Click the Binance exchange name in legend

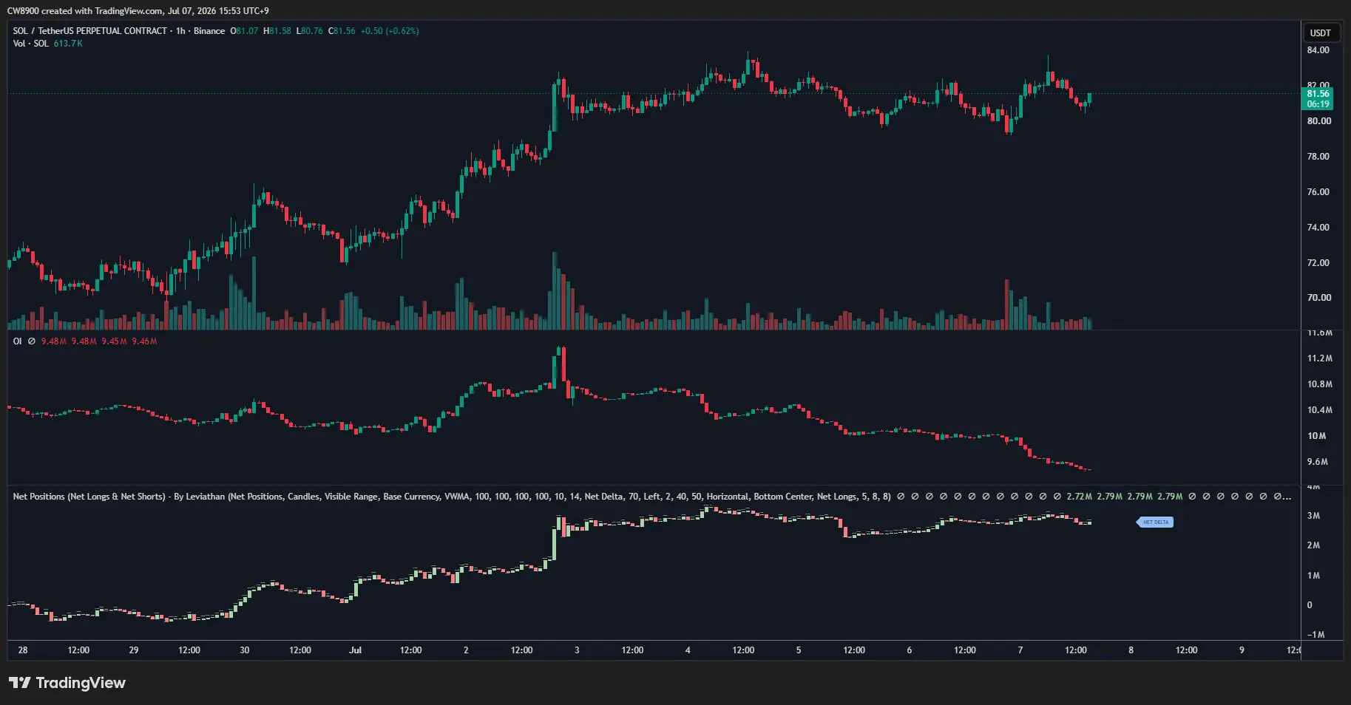pos(209,31)
